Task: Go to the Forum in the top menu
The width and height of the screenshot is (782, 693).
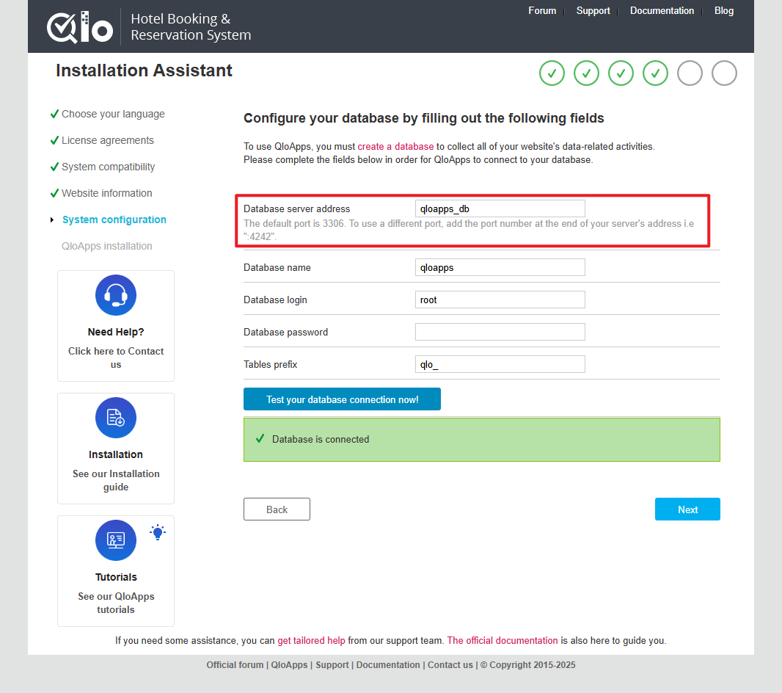Action: pyautogui.click(x=542, y=10)
